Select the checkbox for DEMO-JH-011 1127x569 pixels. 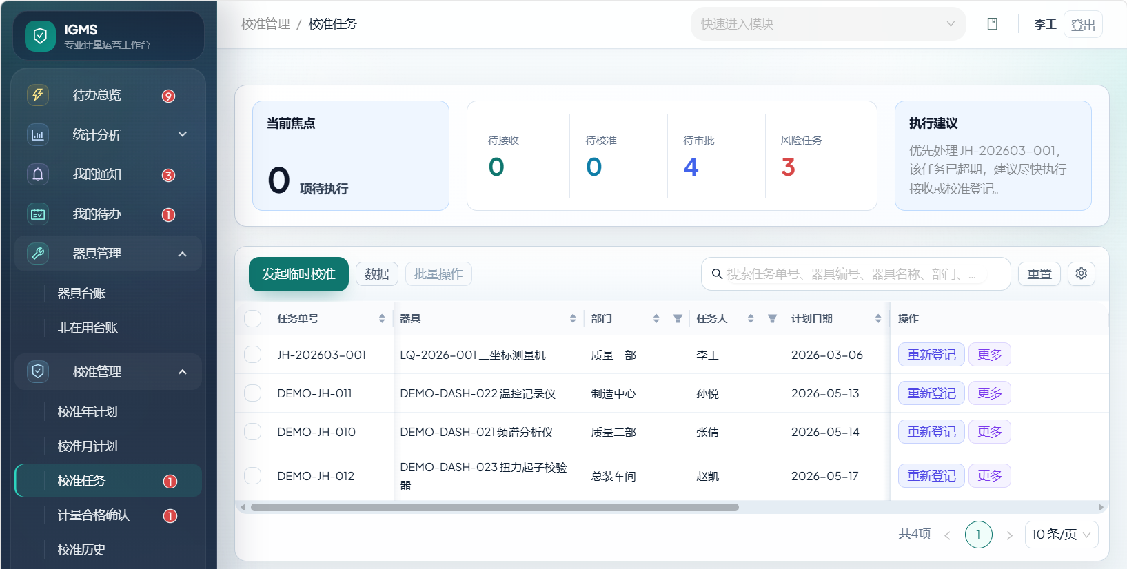point(253,393)
